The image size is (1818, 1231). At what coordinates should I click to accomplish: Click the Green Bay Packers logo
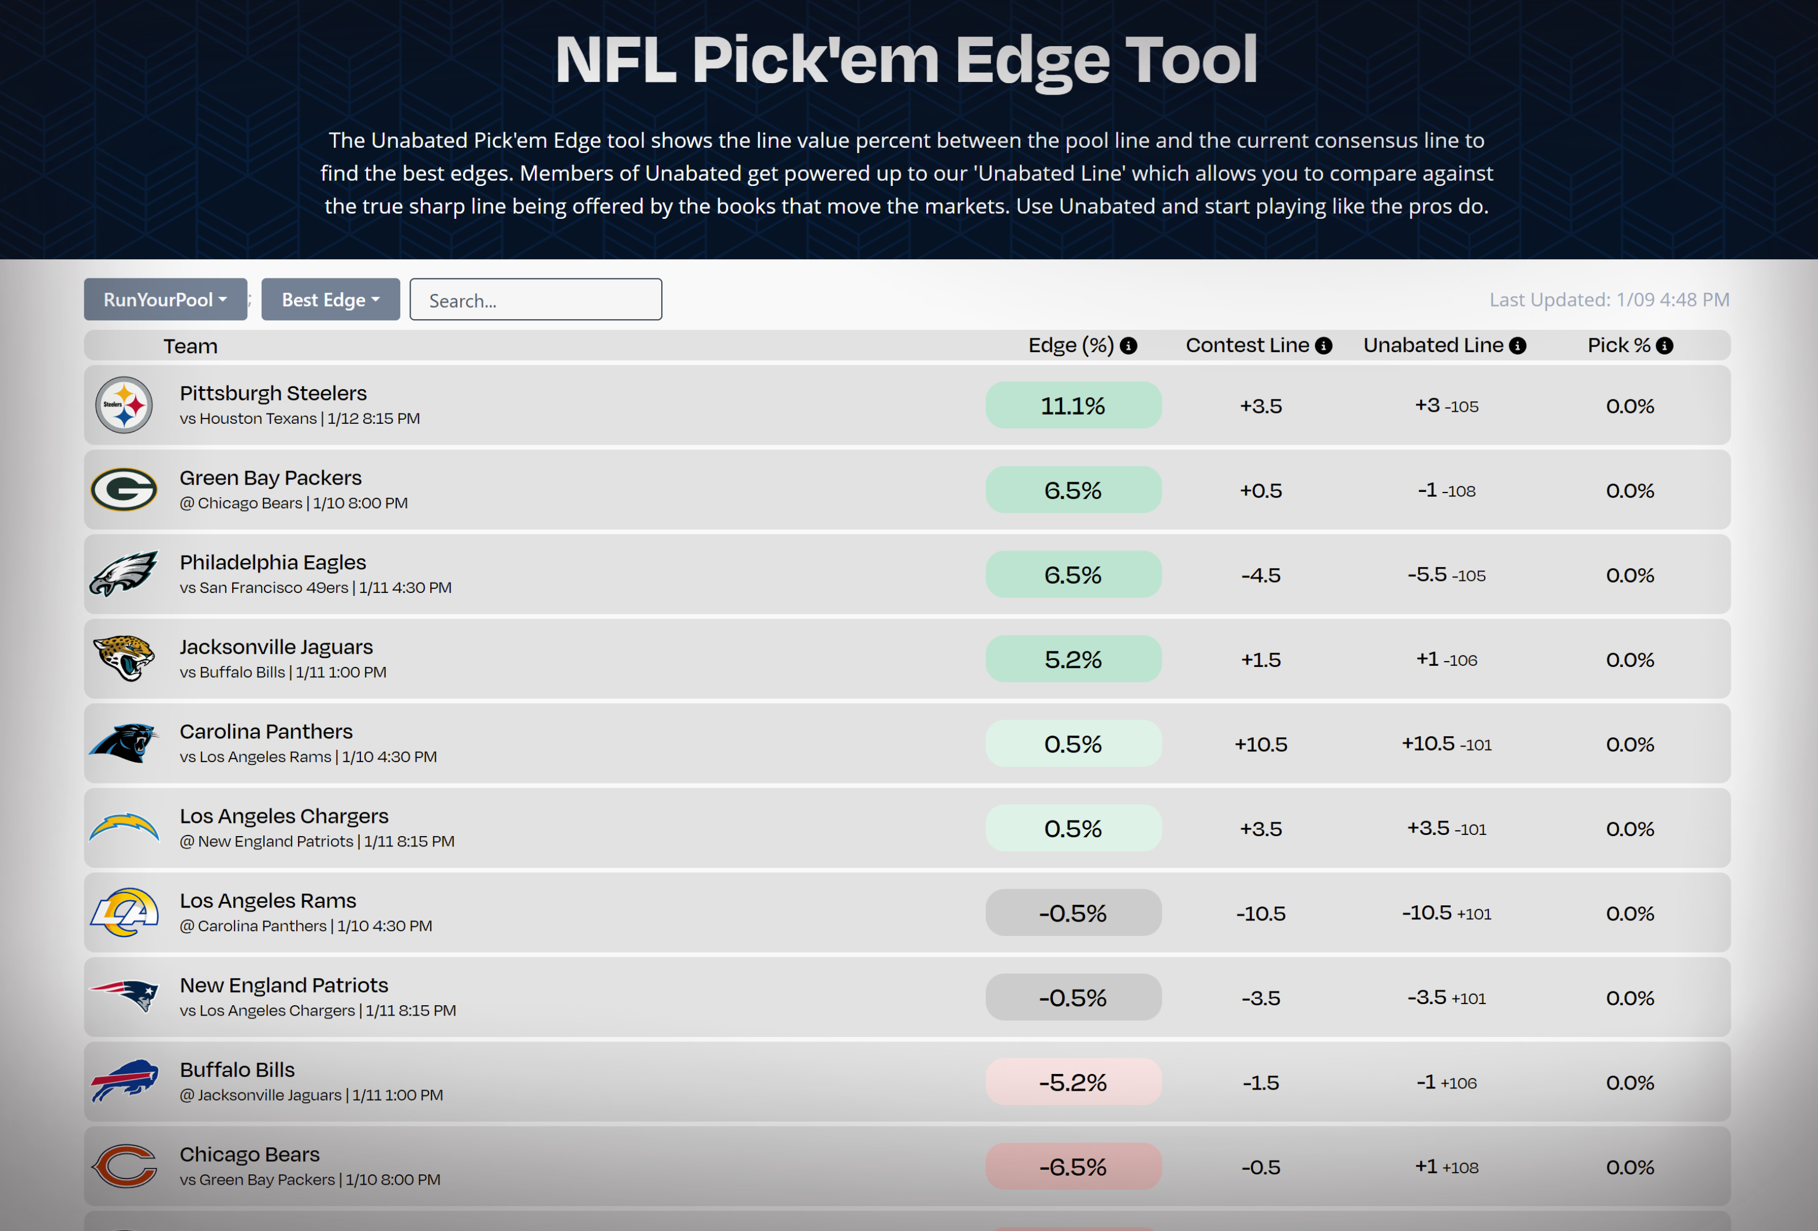(x=124, y=490)
